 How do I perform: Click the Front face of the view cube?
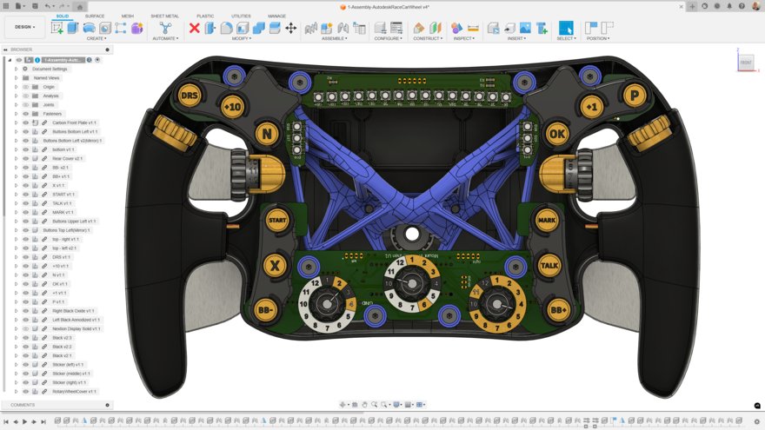click(746, 63)
